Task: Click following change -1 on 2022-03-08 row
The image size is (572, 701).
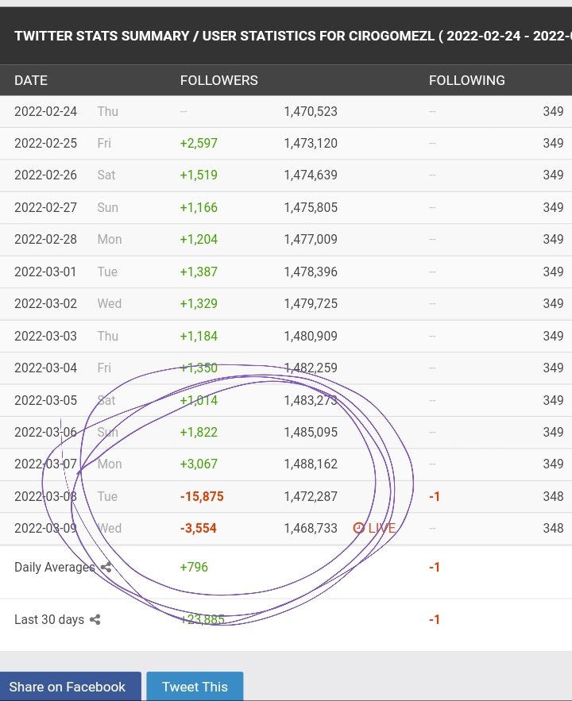Action: click(435, 497)
